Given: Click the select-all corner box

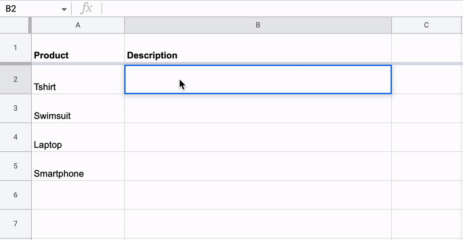Looking at the screenshot, I should click(x=16, y=25).
